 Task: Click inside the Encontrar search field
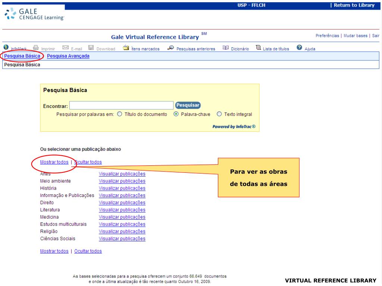tap(121, 105)
